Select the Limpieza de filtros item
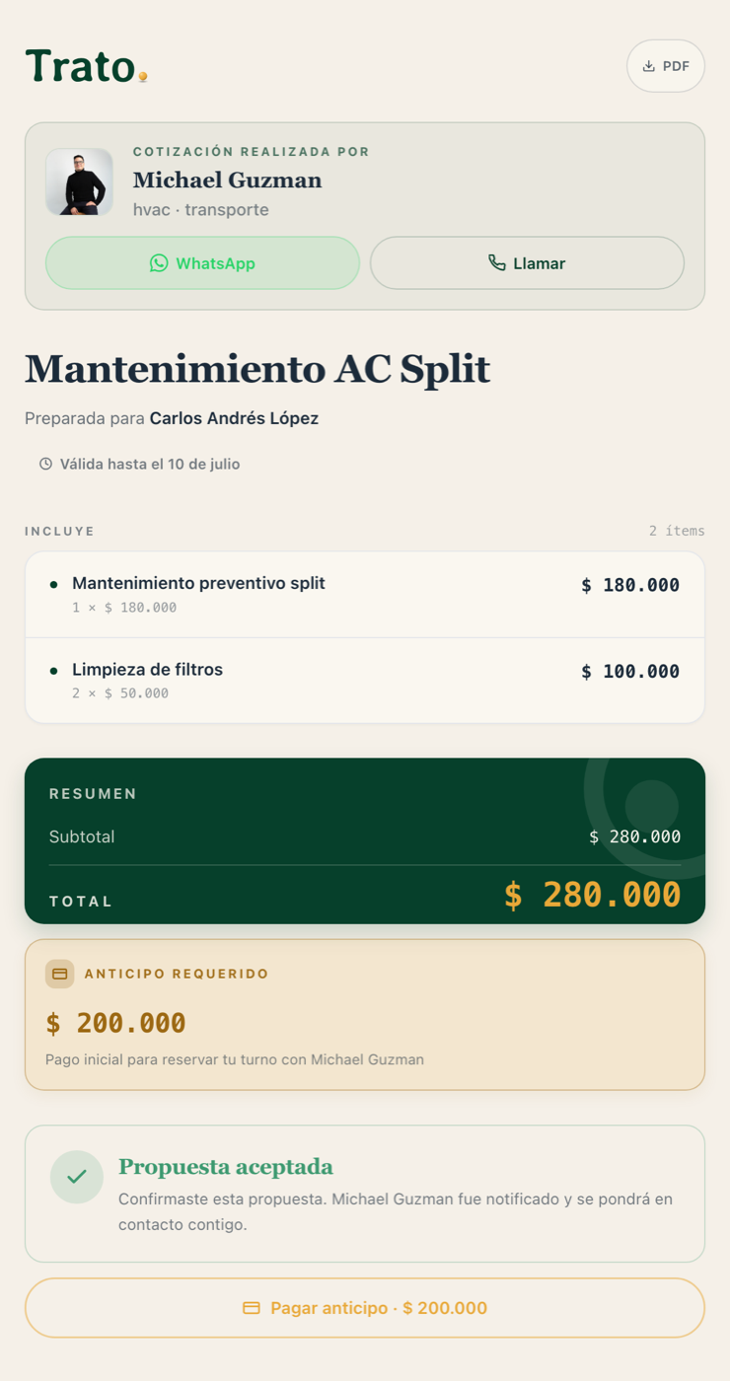The image size is (730, 1381). coord(365,681)
